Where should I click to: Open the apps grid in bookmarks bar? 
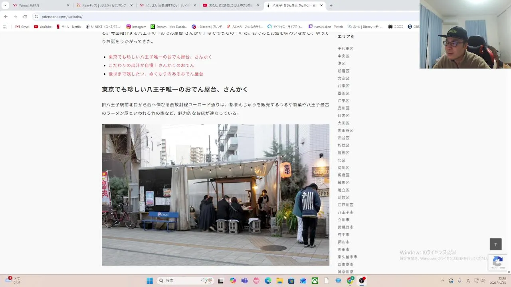coord(5,27)
